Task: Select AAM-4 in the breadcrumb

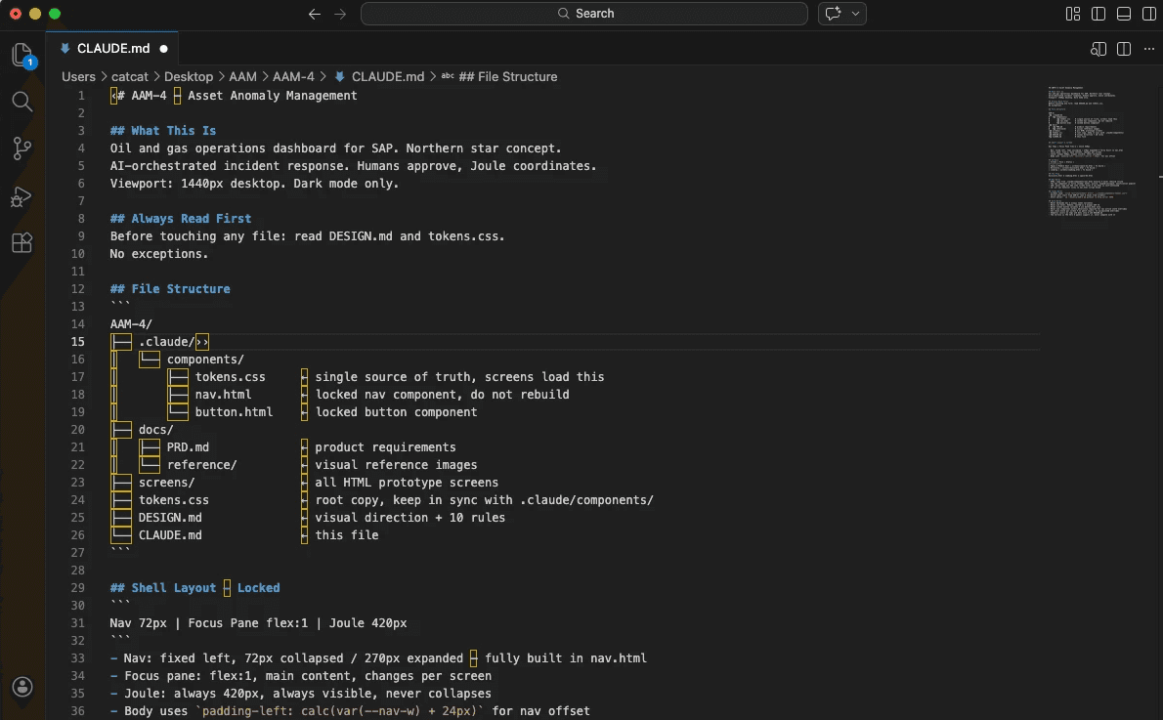Action: [x=293, y=76]
